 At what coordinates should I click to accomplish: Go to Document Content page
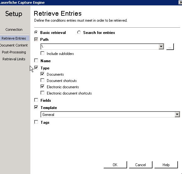[14, 45]
